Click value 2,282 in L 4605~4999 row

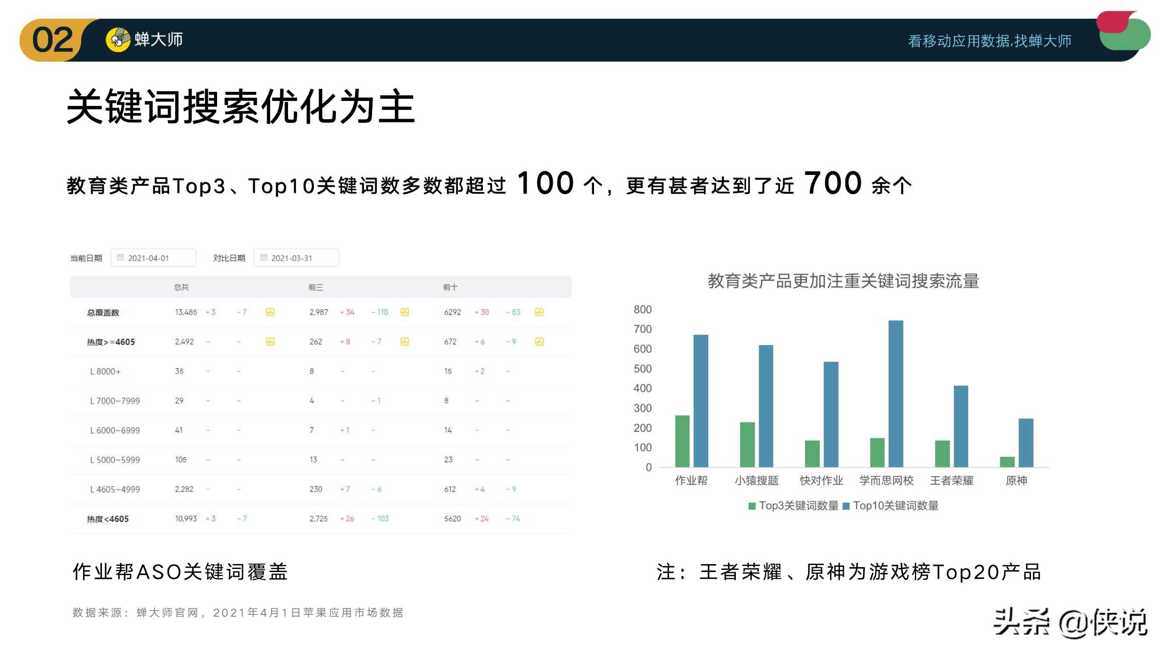point(184,489)
